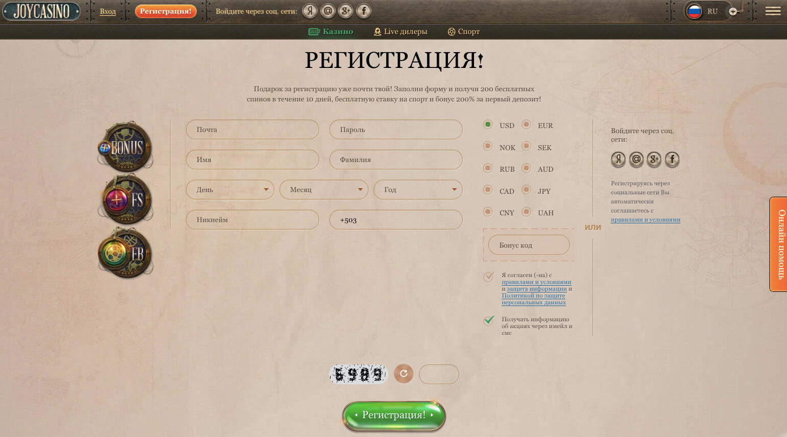Click the Facebook icon in the right sidebar
This screenshot has width=787, height=437.
672,159
